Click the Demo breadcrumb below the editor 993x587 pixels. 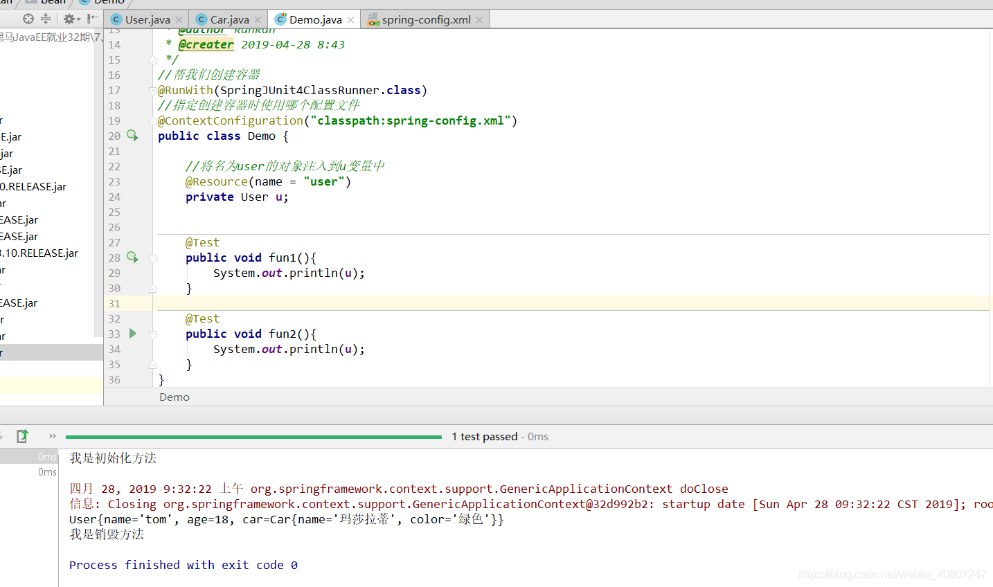tap(174, 397)
